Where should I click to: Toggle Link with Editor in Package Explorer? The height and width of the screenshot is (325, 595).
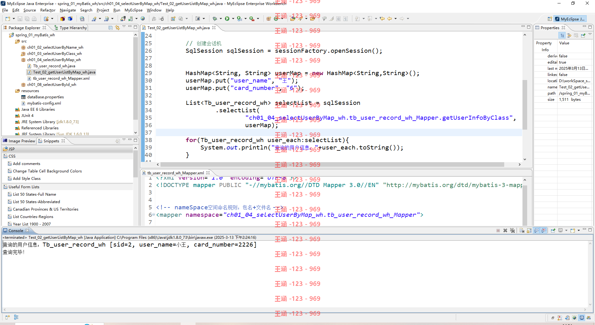point(117,28)
